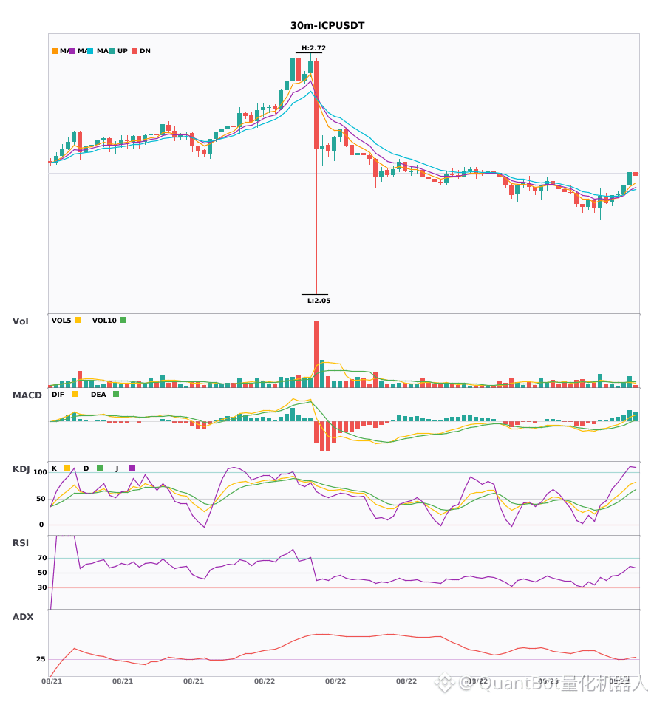
Task: Click the RSI panel title
Action: 20,543
